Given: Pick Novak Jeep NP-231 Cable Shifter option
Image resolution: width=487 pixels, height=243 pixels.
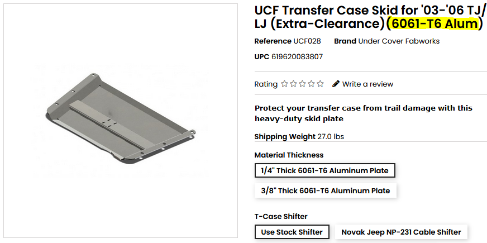Looking at the screenshot, I should point(401,232).
